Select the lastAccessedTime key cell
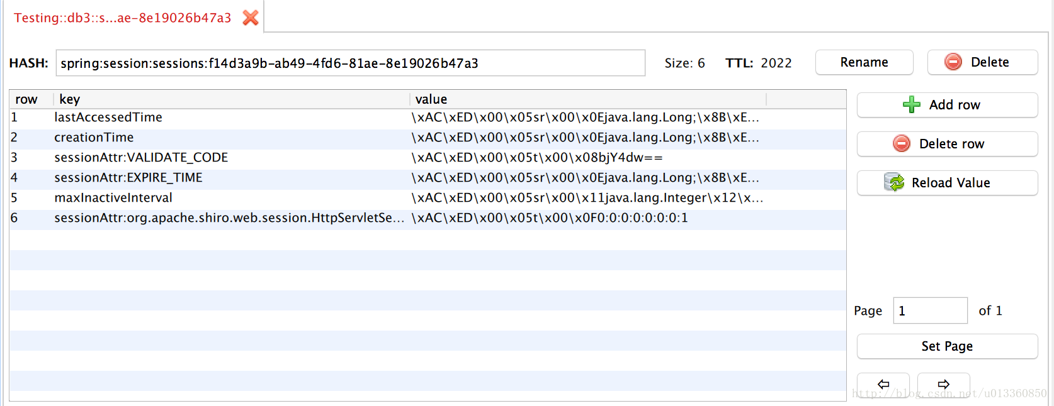Viewport: 1054px width, 406px height. [x=231, y=117]
